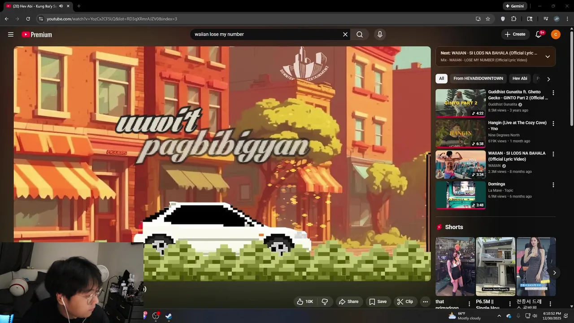Screen dimensions: 574x323
Task: Open options menu for SI LODS NA BAHALA
Action: 553,154
